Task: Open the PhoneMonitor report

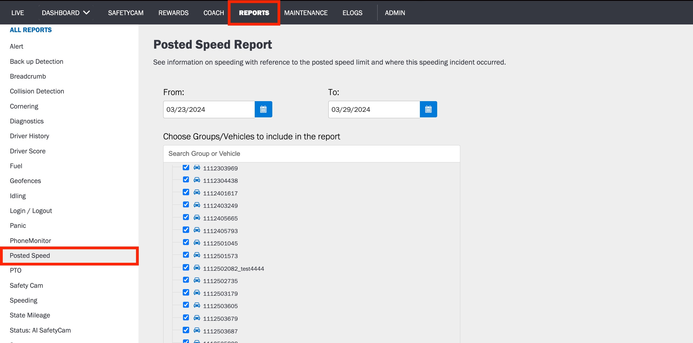Action: pos(31,241)
